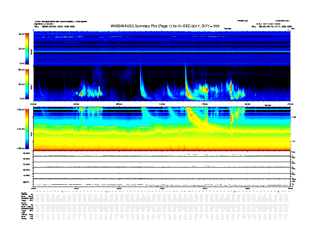Click the -142.50 label on TNR scale
This screenshot has height=242, width=313.
click(21, 129)
